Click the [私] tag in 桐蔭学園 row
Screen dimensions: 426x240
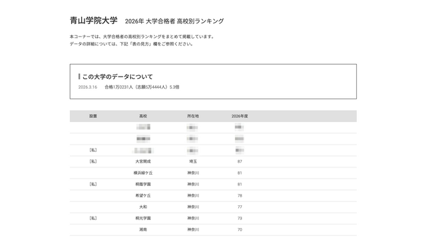point(93,185)
